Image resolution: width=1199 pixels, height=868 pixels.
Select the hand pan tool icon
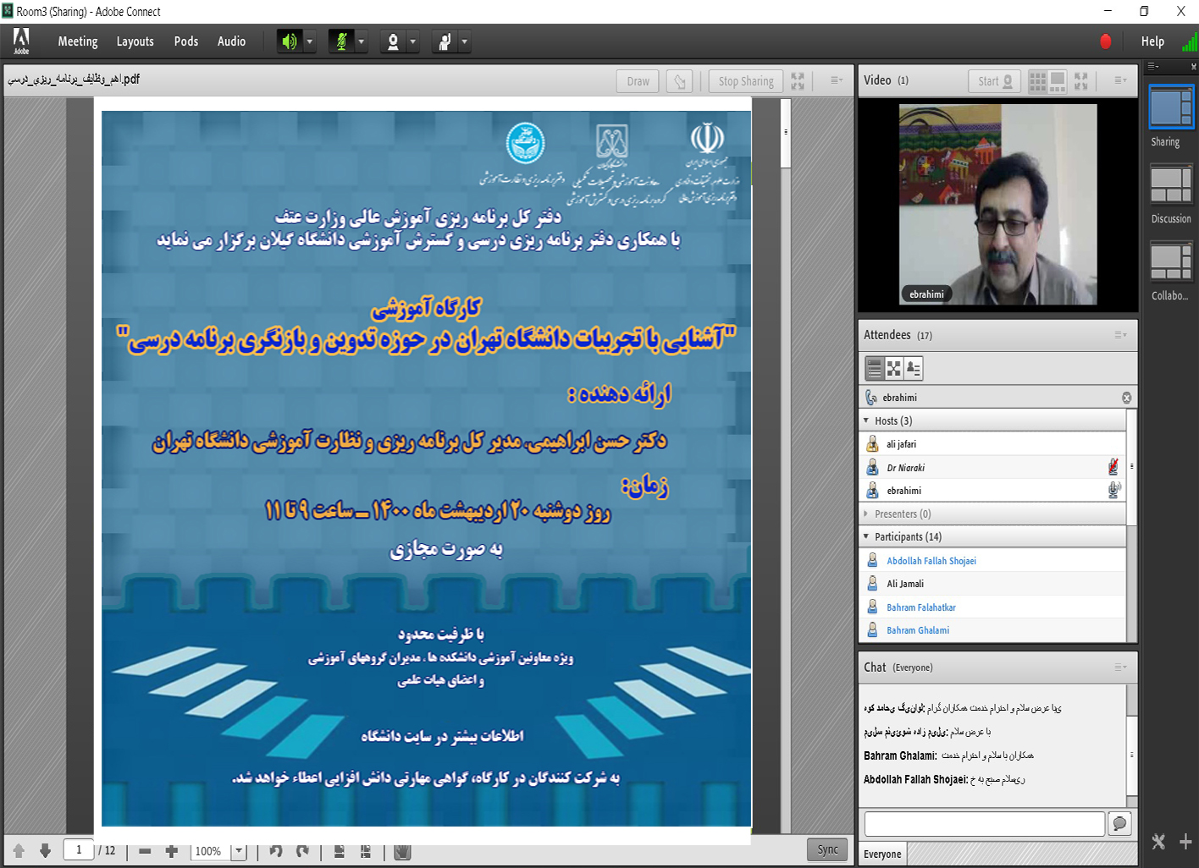pyautogui.click(x=402, y=852)
